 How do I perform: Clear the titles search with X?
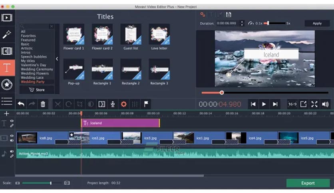click(52, 26)
